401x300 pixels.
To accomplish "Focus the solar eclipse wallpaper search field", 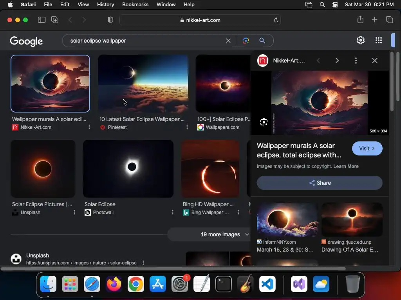I will 146,41.
